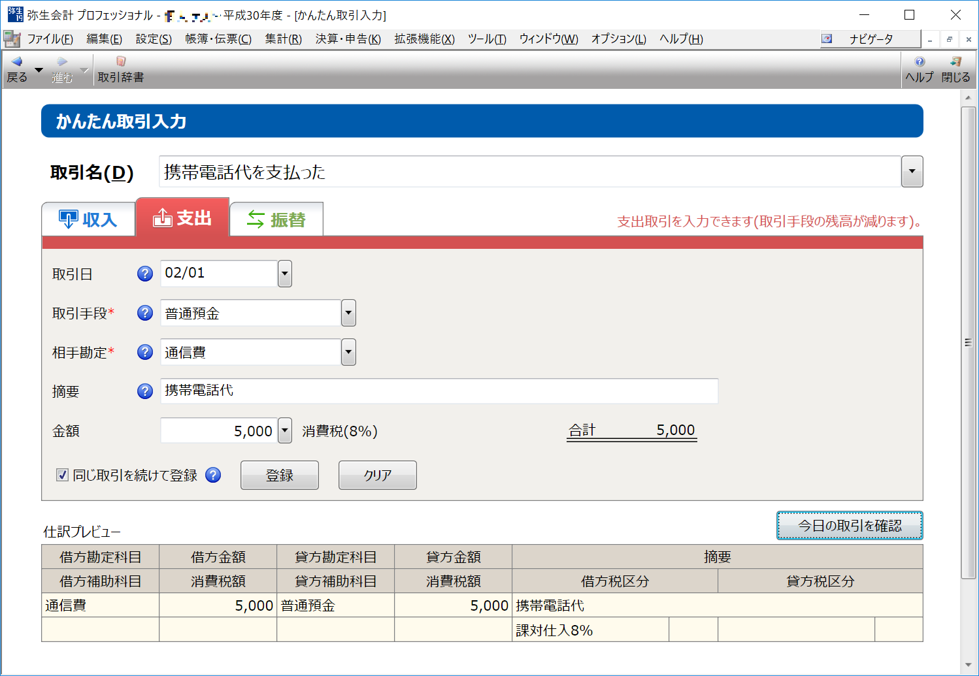Click the scrollbar up arrow
This screenshot has height=676, width=979.
pos(968,97)
